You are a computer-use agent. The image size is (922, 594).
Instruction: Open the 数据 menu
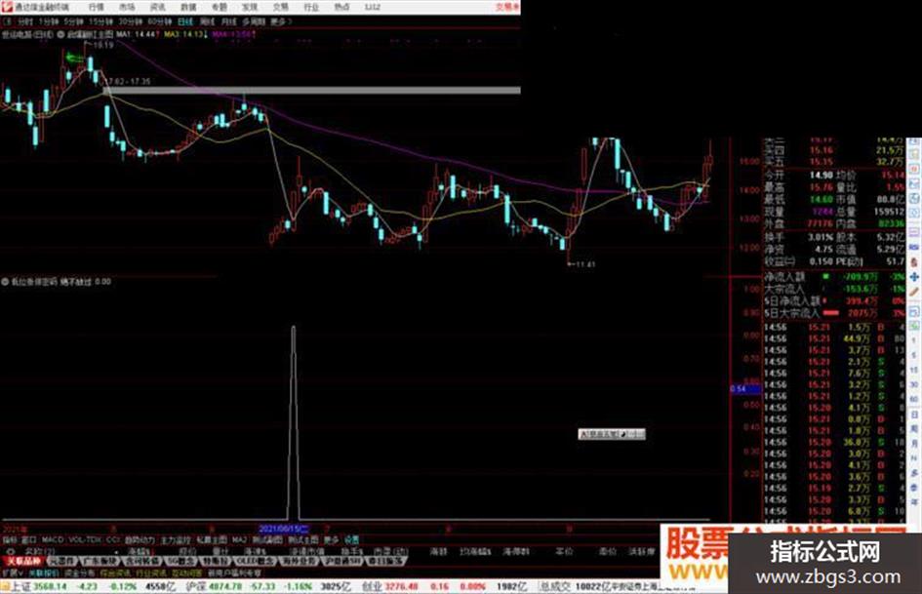(x=188, y=7)
